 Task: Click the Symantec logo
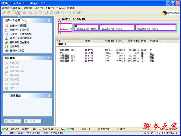[x=171, y=13]
